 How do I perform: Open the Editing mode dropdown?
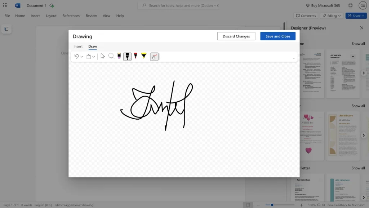coord(332,16)
